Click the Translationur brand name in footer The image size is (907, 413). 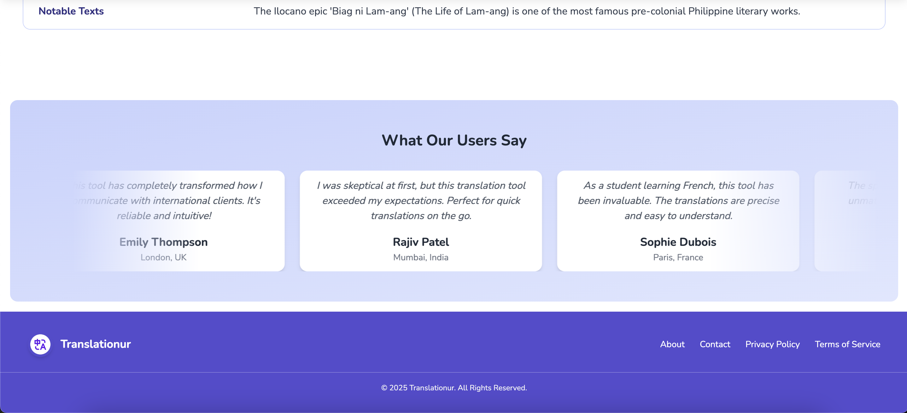[96, 344]
